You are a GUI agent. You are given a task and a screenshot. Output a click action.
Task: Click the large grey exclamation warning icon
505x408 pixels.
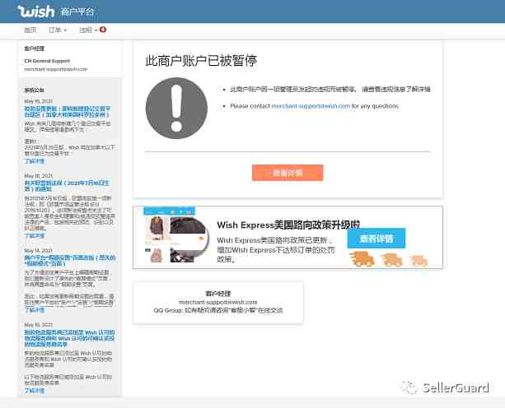tap(176, 109)
